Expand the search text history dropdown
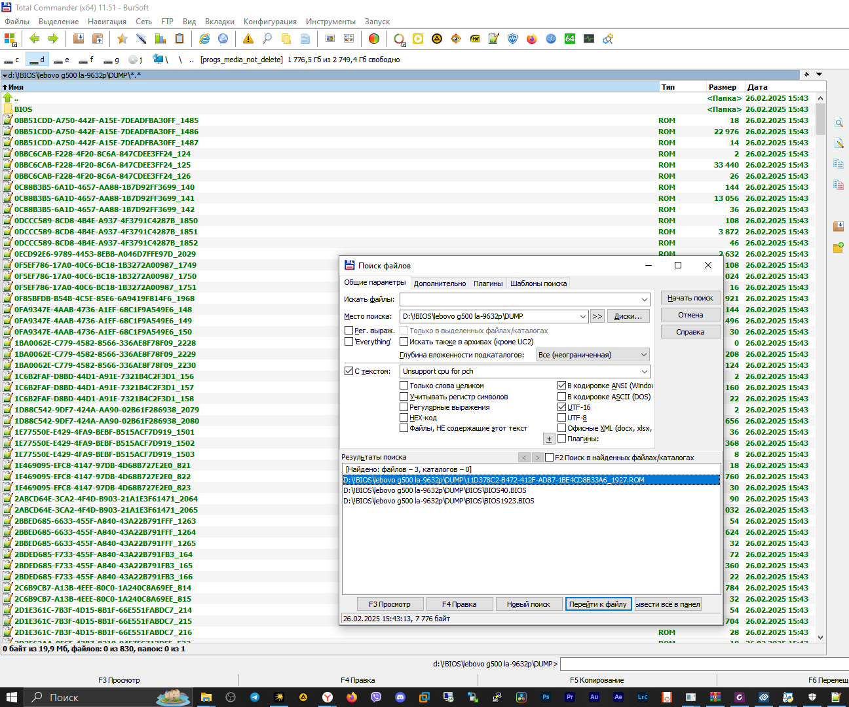The image size is (849, 707). click(x=645, y=371)
